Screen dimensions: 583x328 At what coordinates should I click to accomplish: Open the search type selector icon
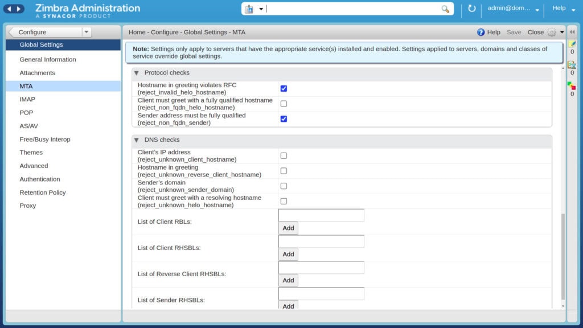pos(253,9)
